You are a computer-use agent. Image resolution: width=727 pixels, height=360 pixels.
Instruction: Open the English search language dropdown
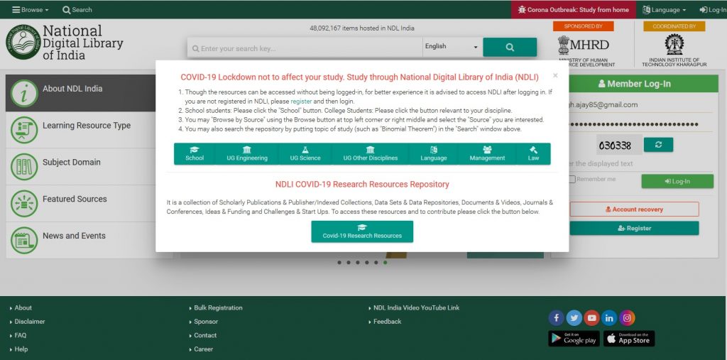click(452, 47)
